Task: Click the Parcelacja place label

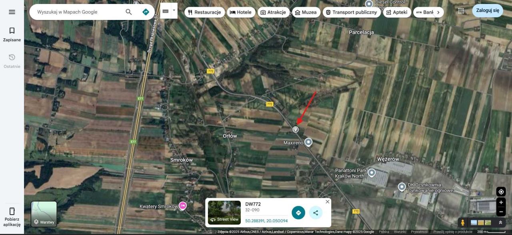Action: (361, 32)
